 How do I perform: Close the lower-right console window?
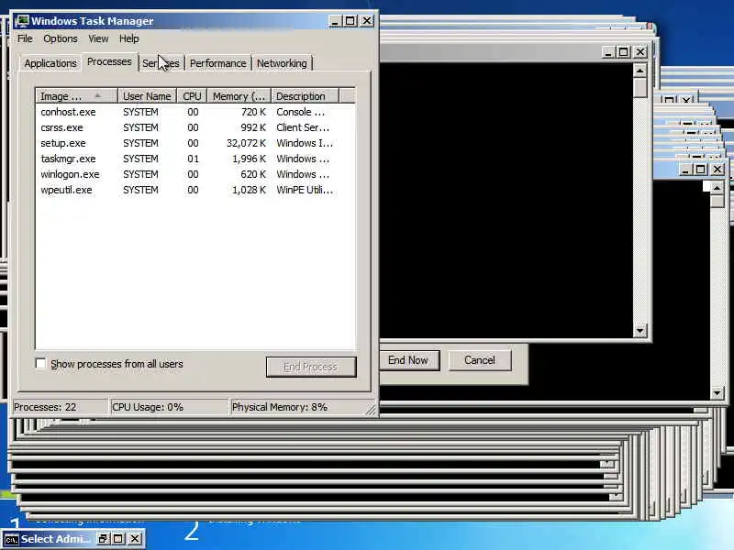coord(717,170)
